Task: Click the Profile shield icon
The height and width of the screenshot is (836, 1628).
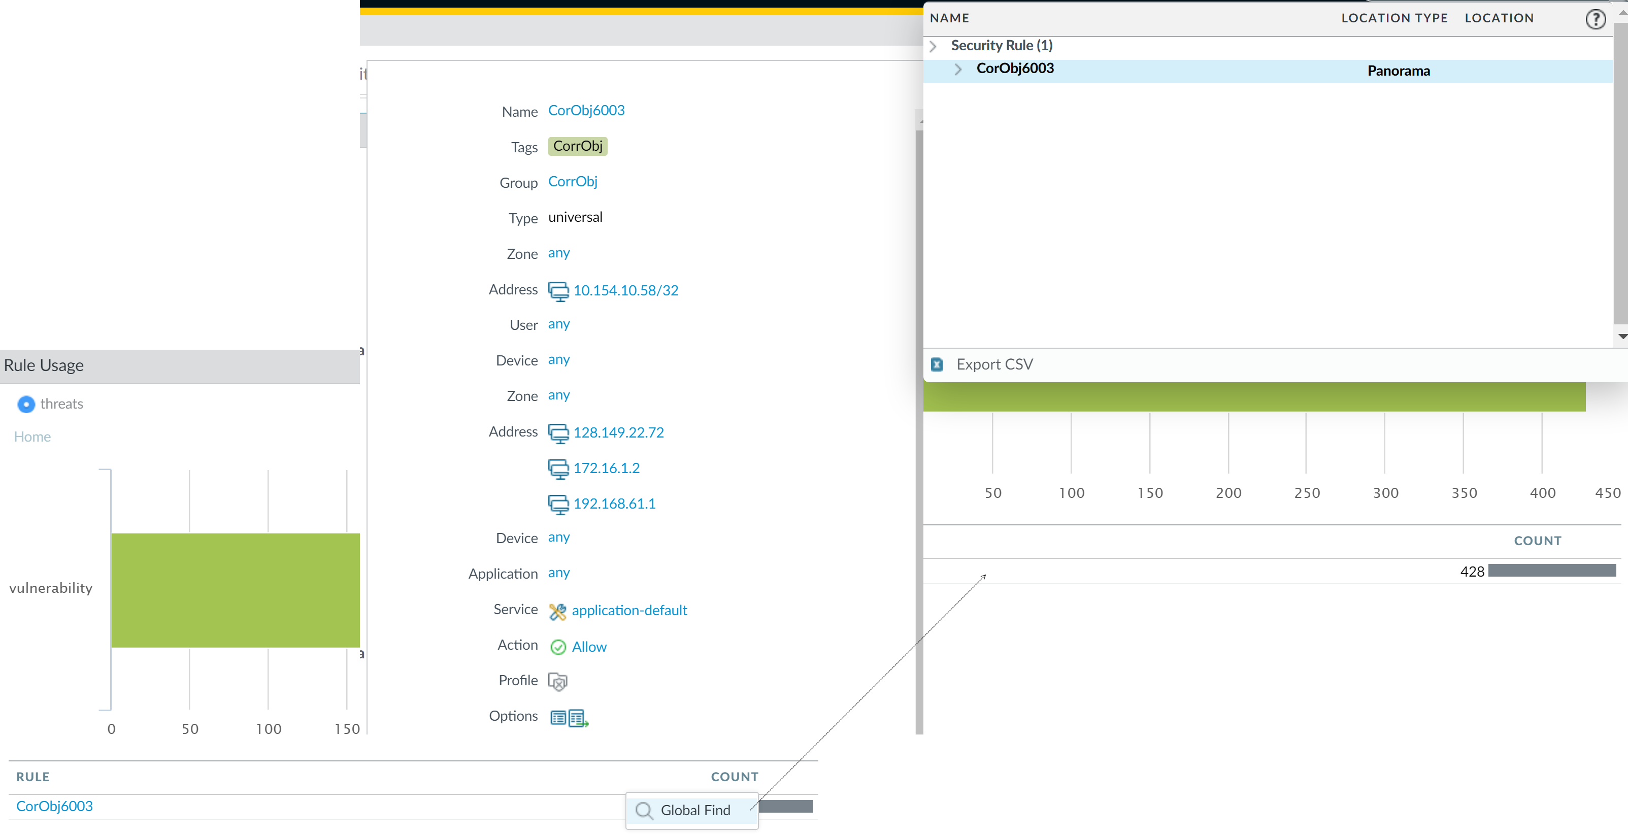Action: point(557,681)
